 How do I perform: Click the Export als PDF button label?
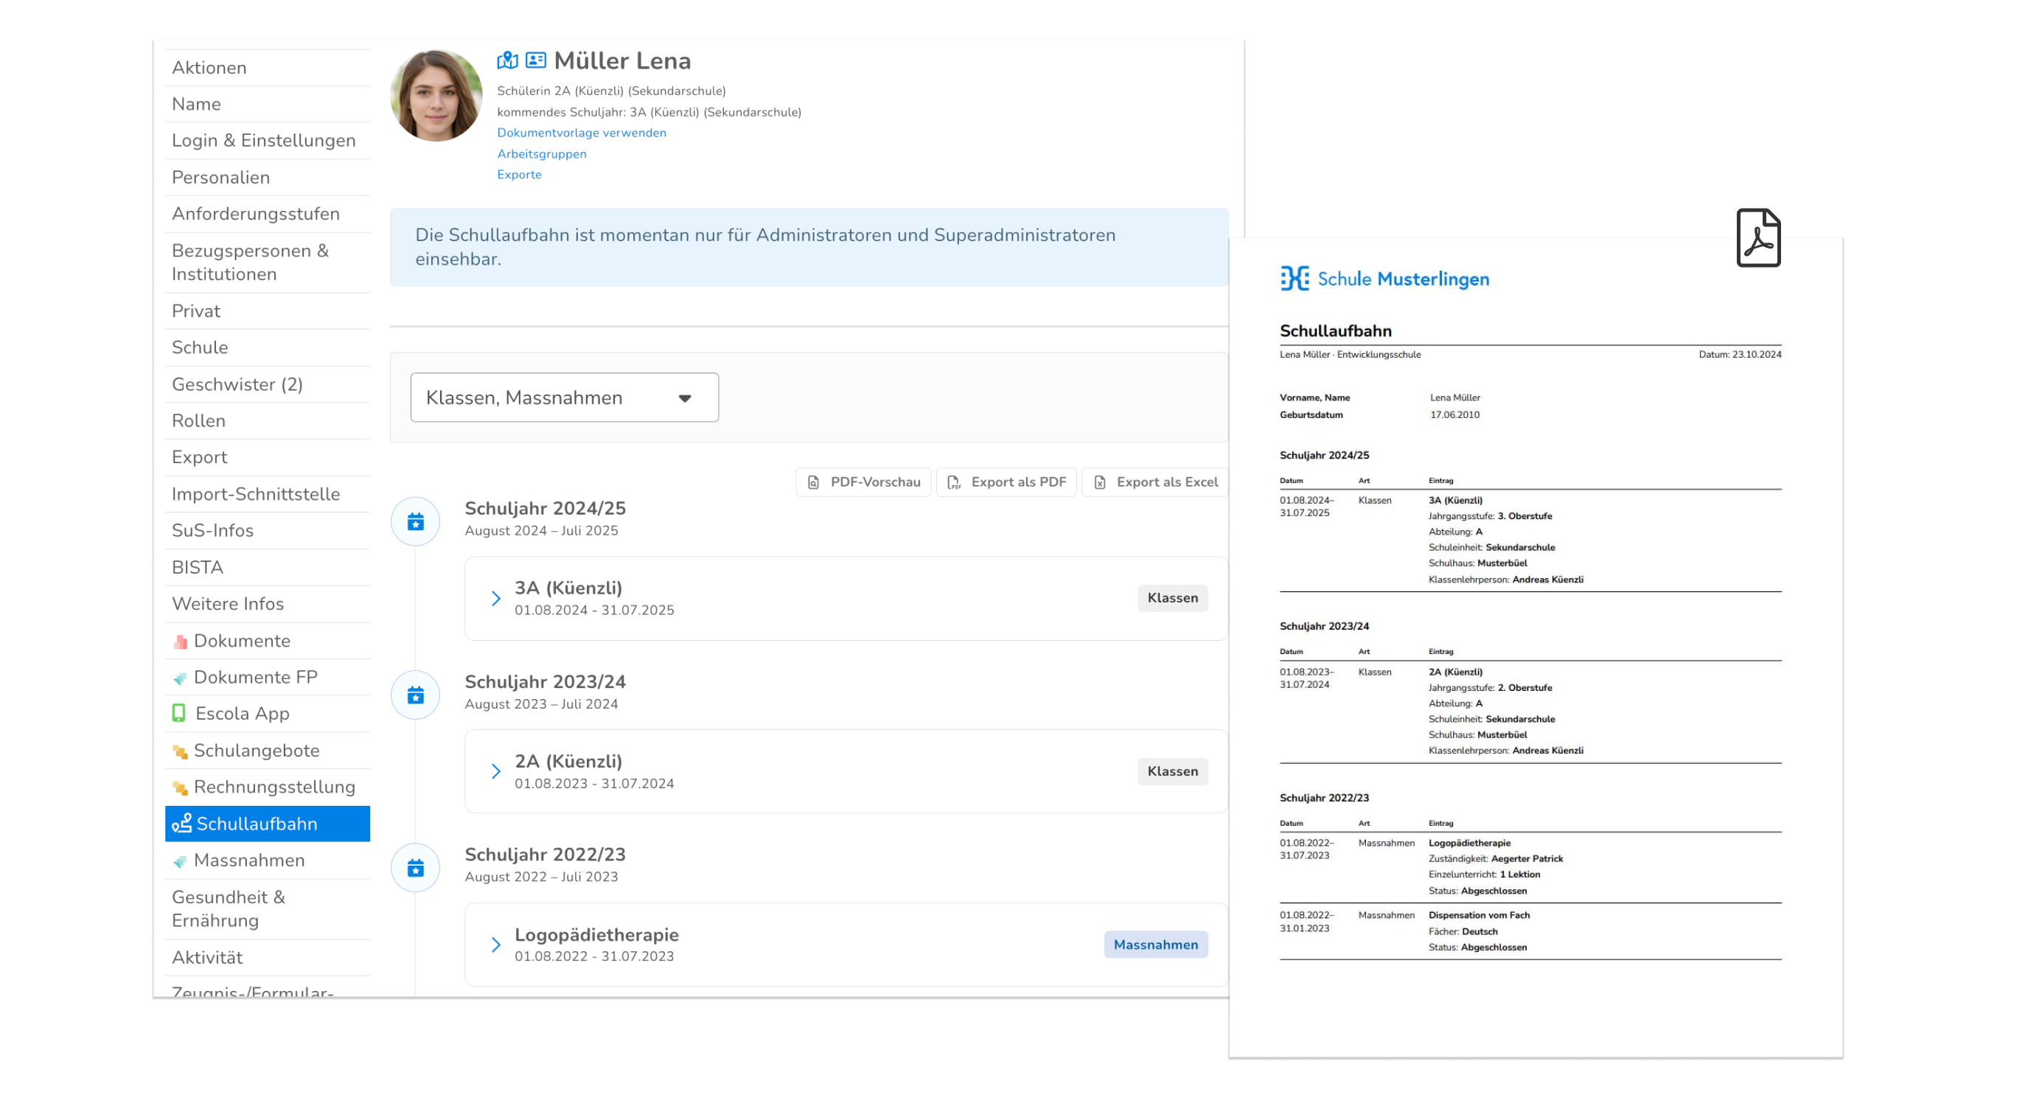click(1018, 482)
